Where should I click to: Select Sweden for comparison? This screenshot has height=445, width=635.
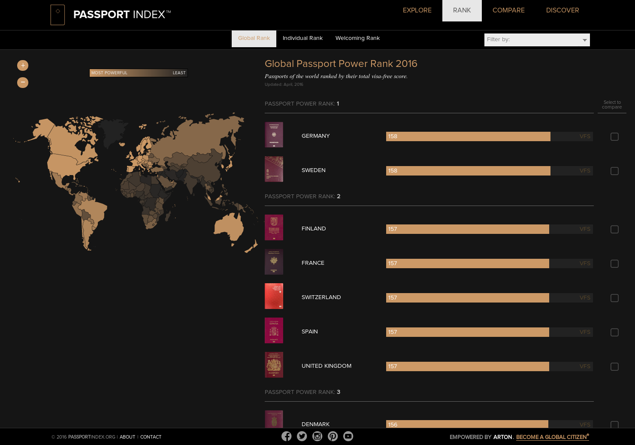614,171
